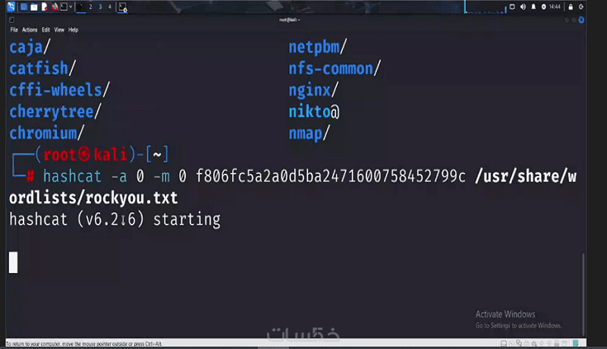The image size is (607, 349).
Task: Click the show desktop panel icon
Action: (24, 7)
